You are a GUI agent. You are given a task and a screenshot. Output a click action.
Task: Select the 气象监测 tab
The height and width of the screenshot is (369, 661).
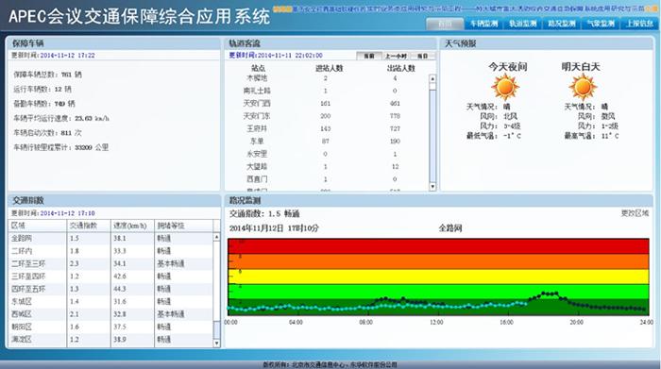coord(601,24)
